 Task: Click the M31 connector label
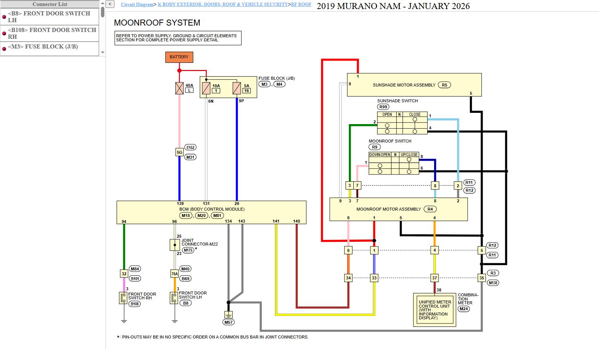pyautogui.click(x=191, y=157)
